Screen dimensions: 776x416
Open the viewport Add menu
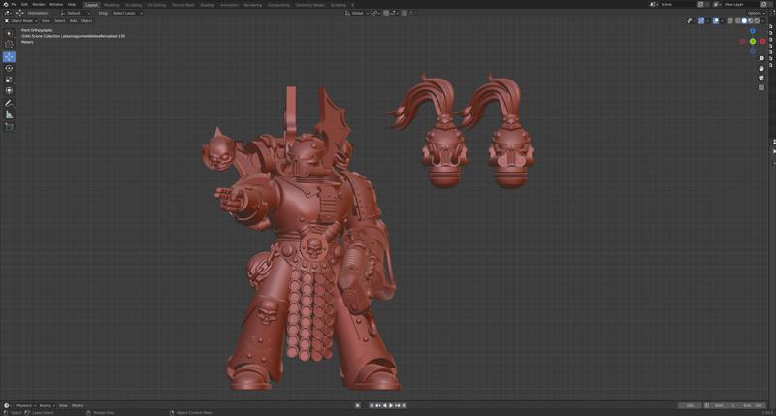pos(74,20)
